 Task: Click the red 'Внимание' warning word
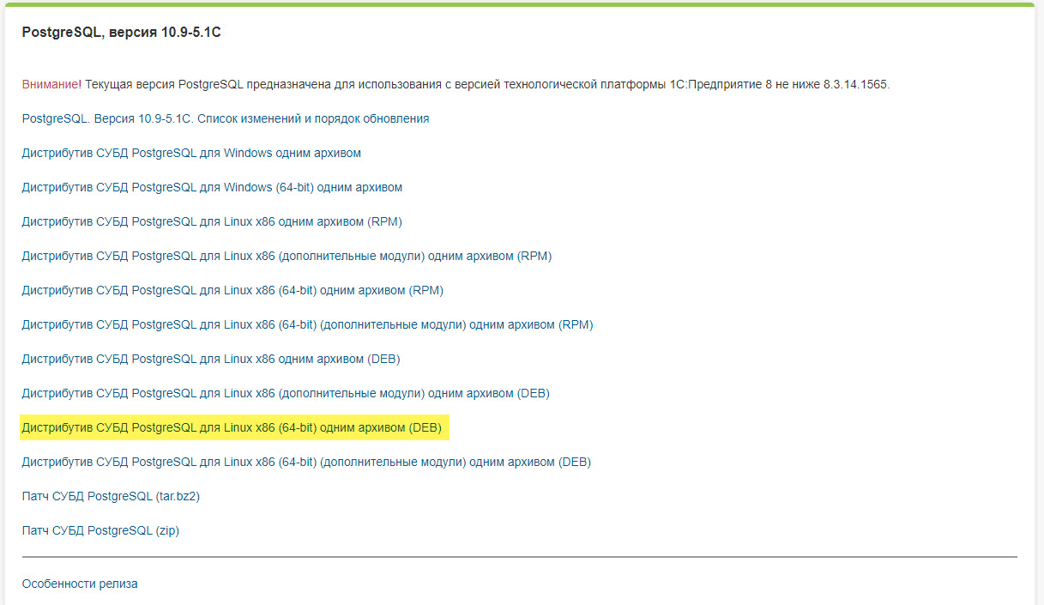[x=50, y=84]
